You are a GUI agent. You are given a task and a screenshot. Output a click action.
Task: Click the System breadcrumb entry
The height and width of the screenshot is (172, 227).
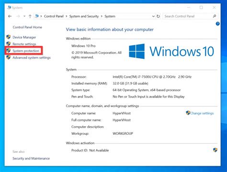pyautogui.click(x=110, y=16)
